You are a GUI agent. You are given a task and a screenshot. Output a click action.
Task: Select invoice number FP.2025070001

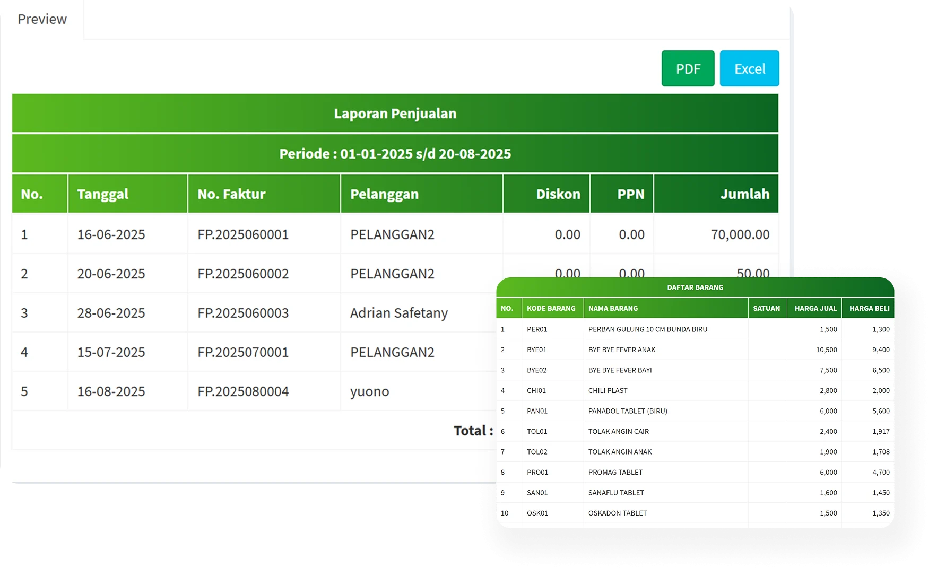coord(243,352)
